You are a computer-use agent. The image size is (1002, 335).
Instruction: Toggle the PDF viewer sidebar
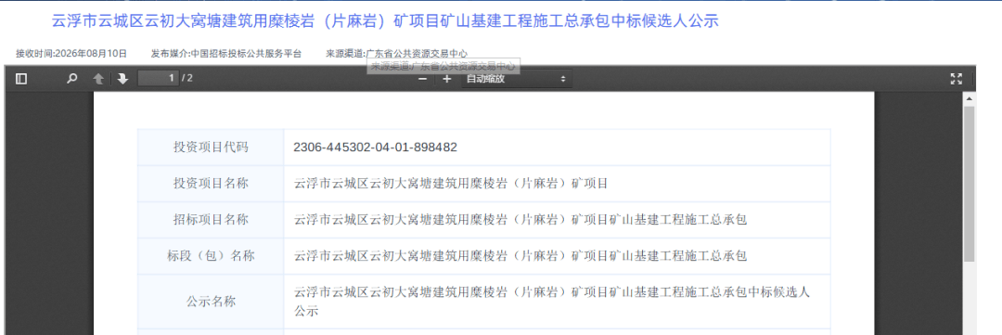(x=21, y=79)
